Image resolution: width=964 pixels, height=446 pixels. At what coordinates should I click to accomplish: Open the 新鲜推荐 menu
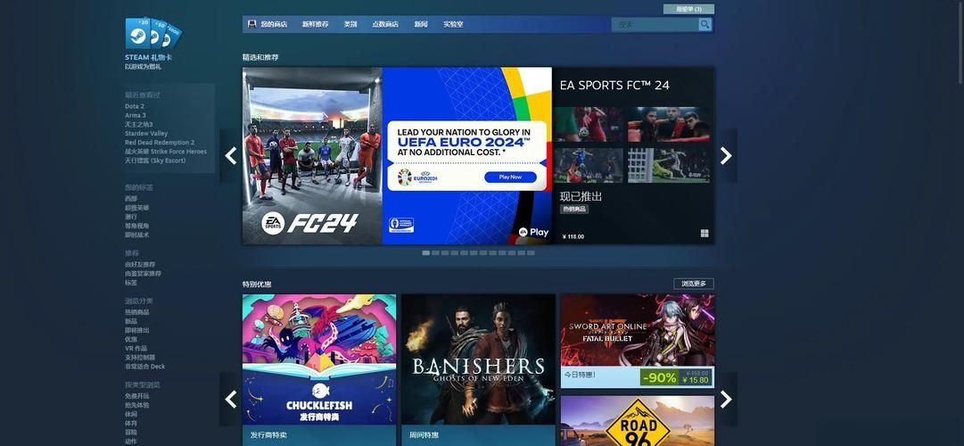point(315,24)
